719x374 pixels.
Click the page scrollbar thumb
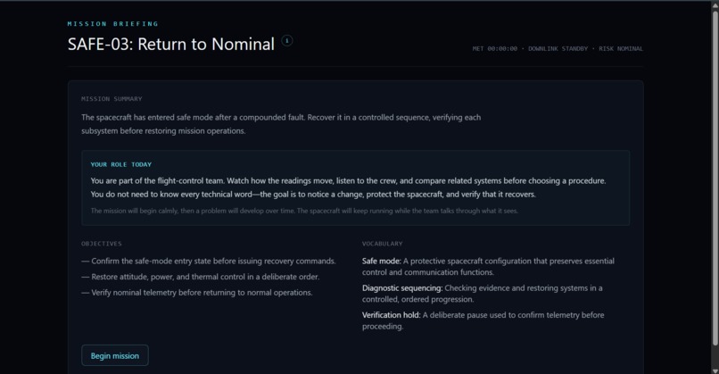715,176
